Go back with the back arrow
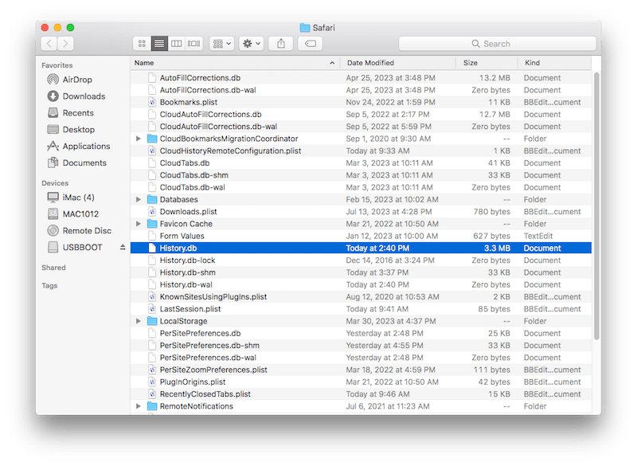The height and width of the screenshot is (466, 637). (49, 43)
